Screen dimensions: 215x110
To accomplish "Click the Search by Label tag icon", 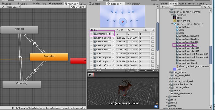I will click(209, 7).
